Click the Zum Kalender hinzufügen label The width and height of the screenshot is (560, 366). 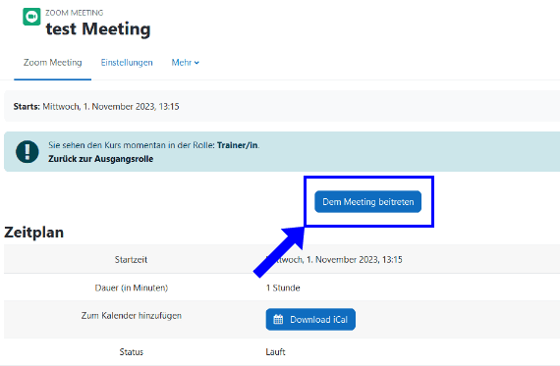point(132,316)
